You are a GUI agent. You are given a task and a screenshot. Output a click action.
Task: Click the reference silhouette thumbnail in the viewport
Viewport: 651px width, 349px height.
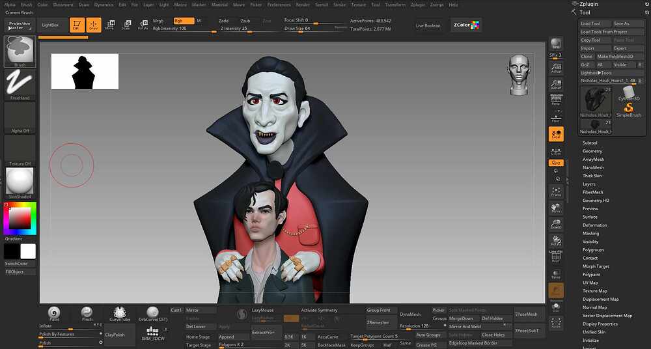(85, 72)
